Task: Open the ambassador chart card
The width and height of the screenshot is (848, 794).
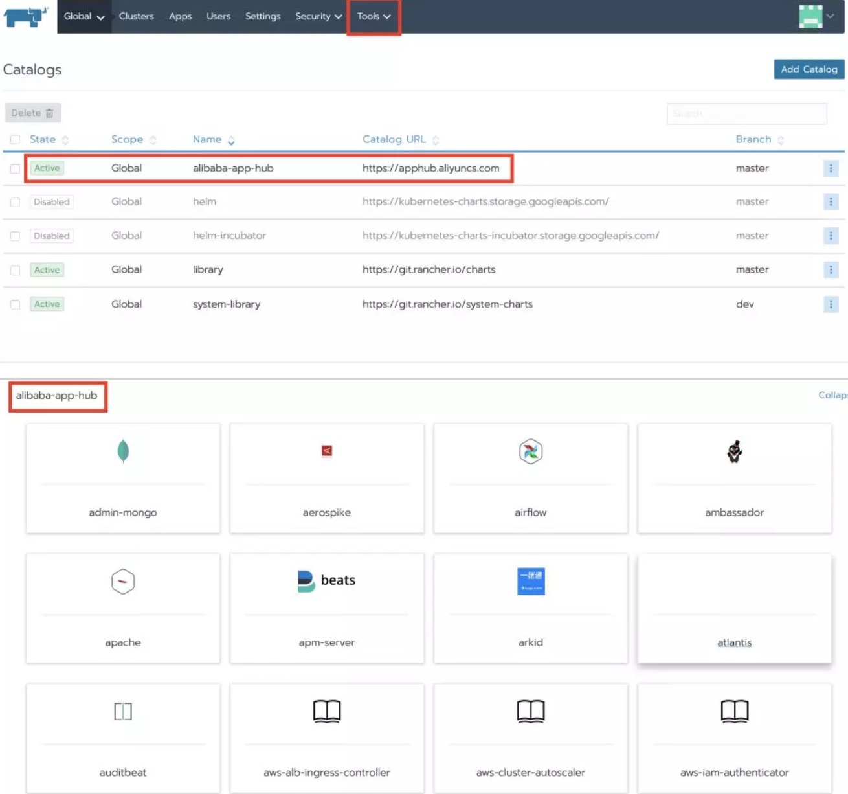Action: pyautogui.click(x=735, y=479)
